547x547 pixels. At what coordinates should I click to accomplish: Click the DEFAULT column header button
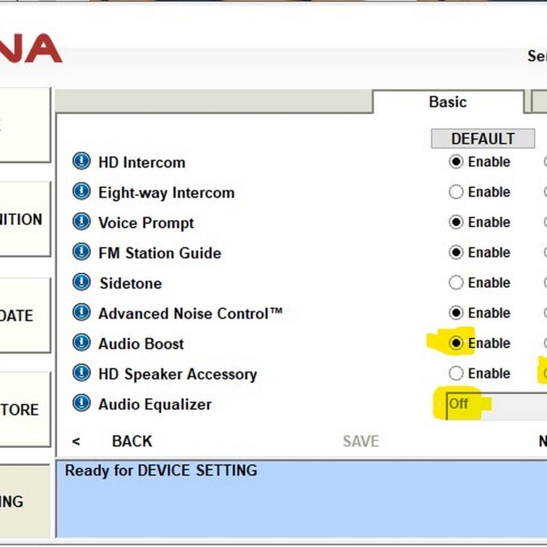point(482,139)
